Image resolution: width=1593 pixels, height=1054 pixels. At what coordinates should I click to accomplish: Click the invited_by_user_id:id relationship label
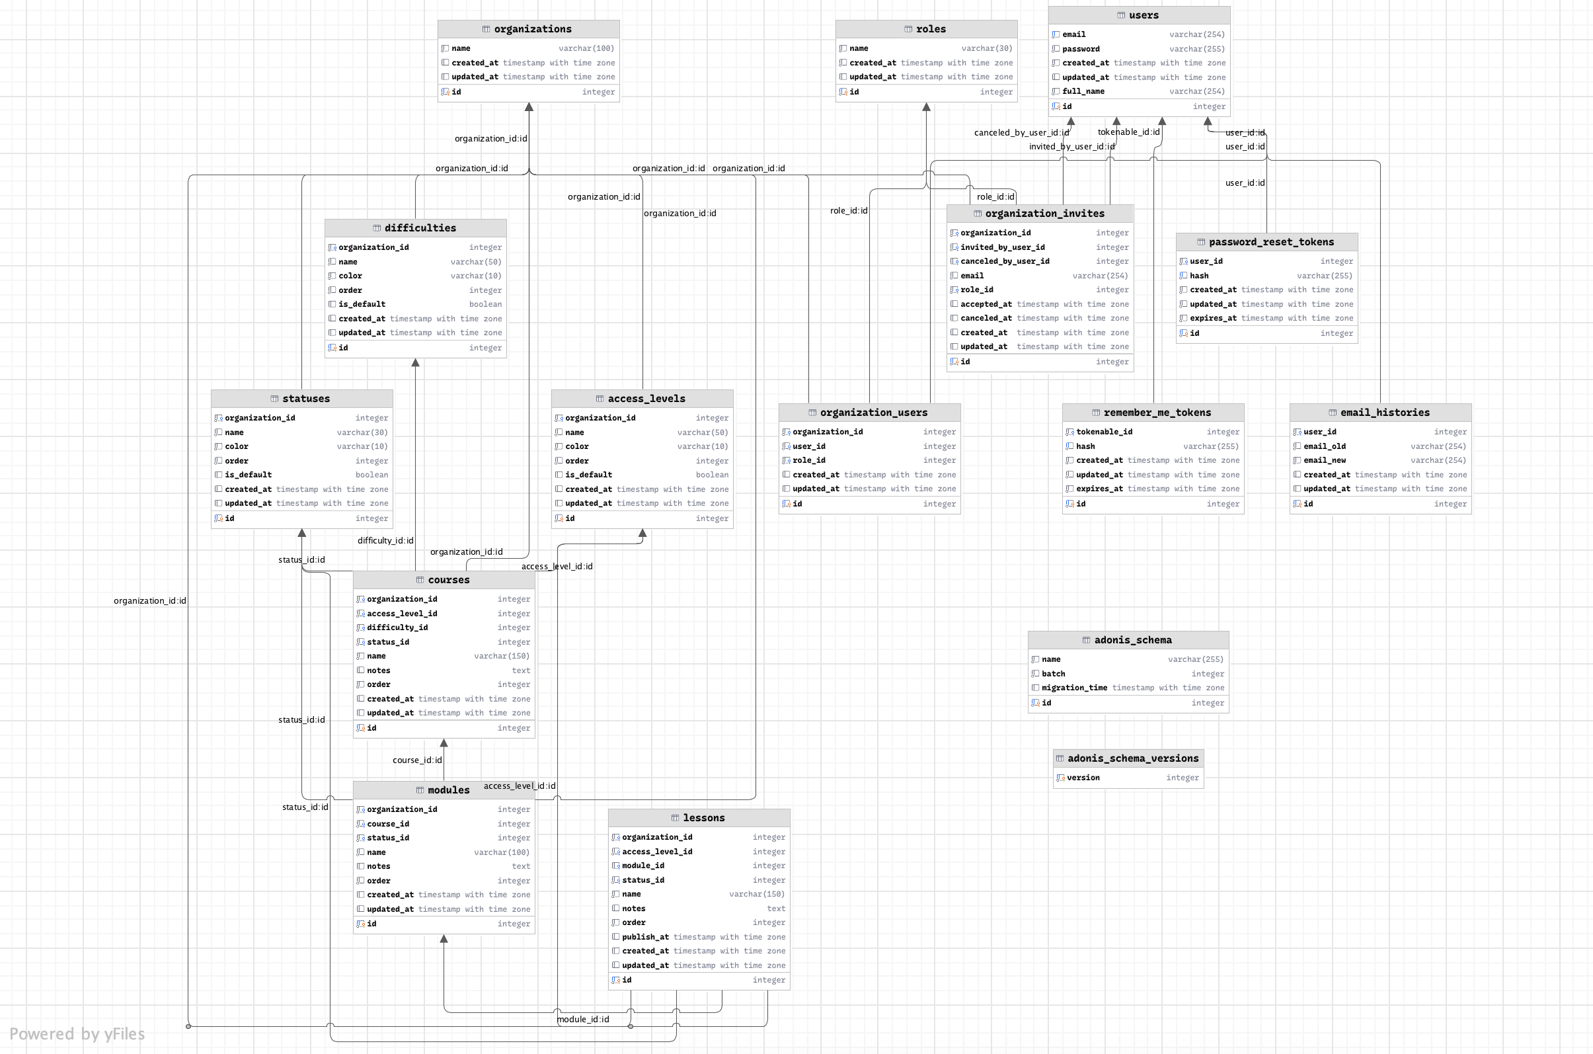[1071, 147]
